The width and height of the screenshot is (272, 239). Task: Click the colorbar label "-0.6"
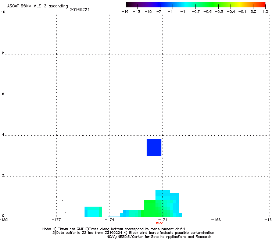coord(207,12)
